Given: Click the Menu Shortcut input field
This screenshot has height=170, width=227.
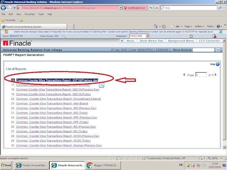Looking at the screenshot, I should click(203, 50).
